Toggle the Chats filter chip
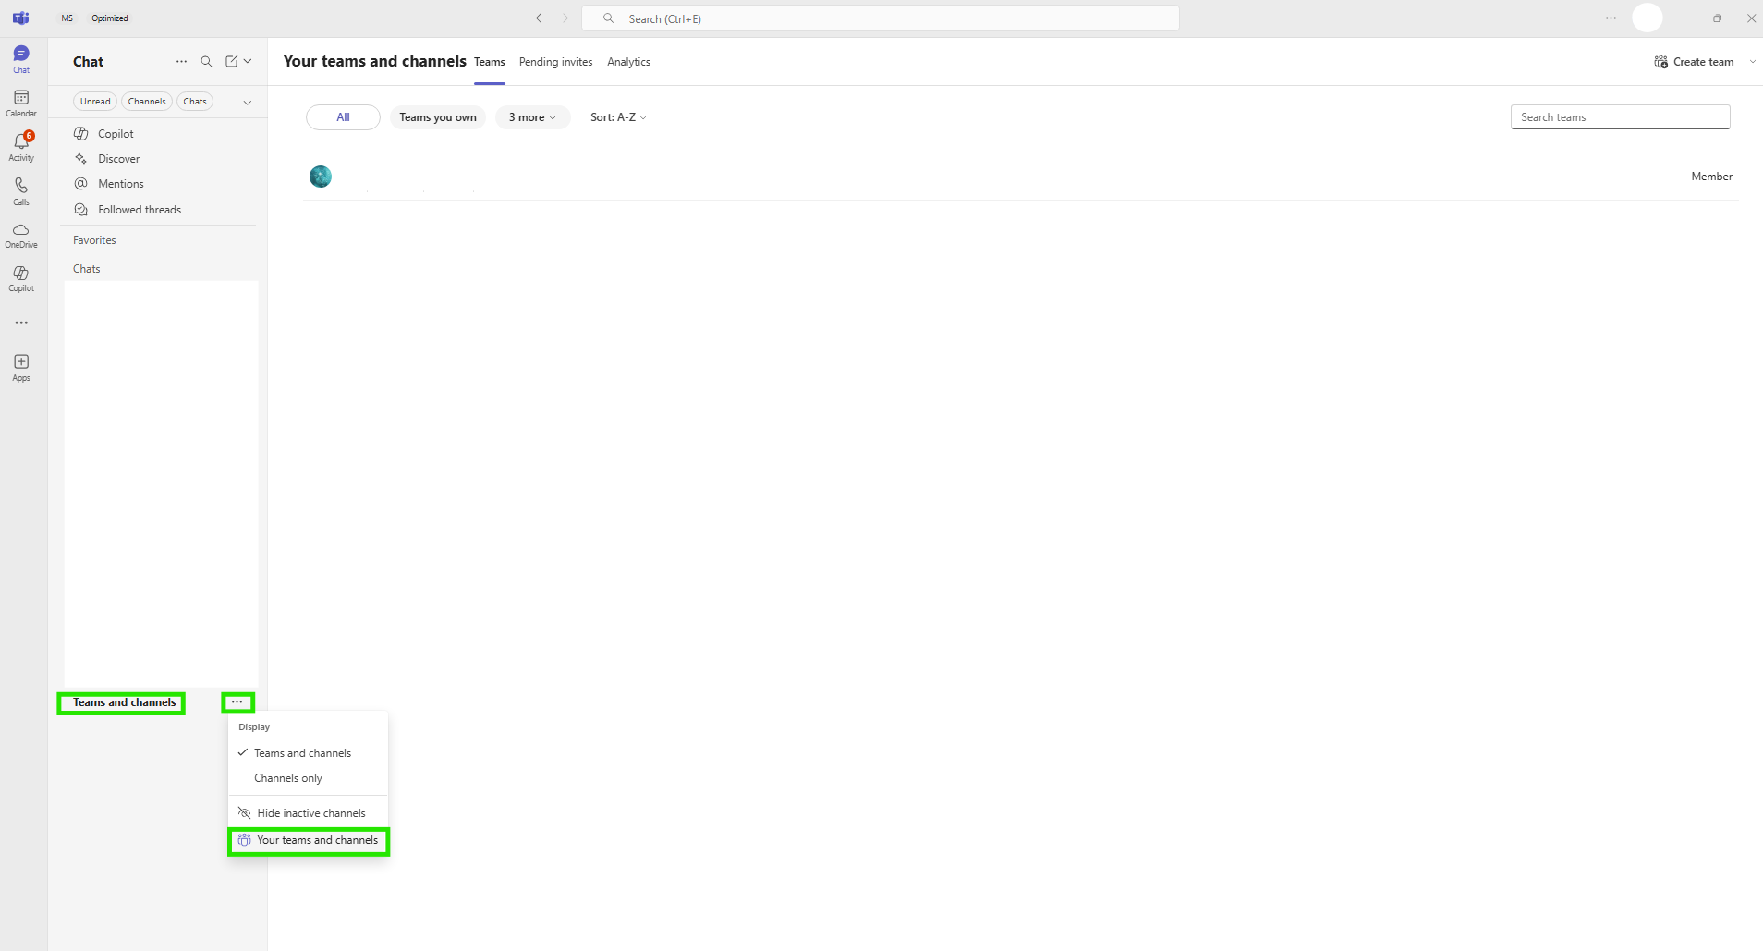1763x951 pixels. point(195,102)
